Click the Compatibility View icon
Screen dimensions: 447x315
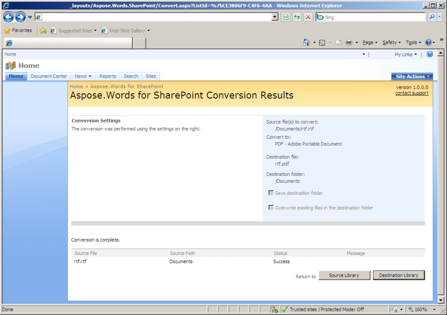pyautogui.click(x=286, y=17)
